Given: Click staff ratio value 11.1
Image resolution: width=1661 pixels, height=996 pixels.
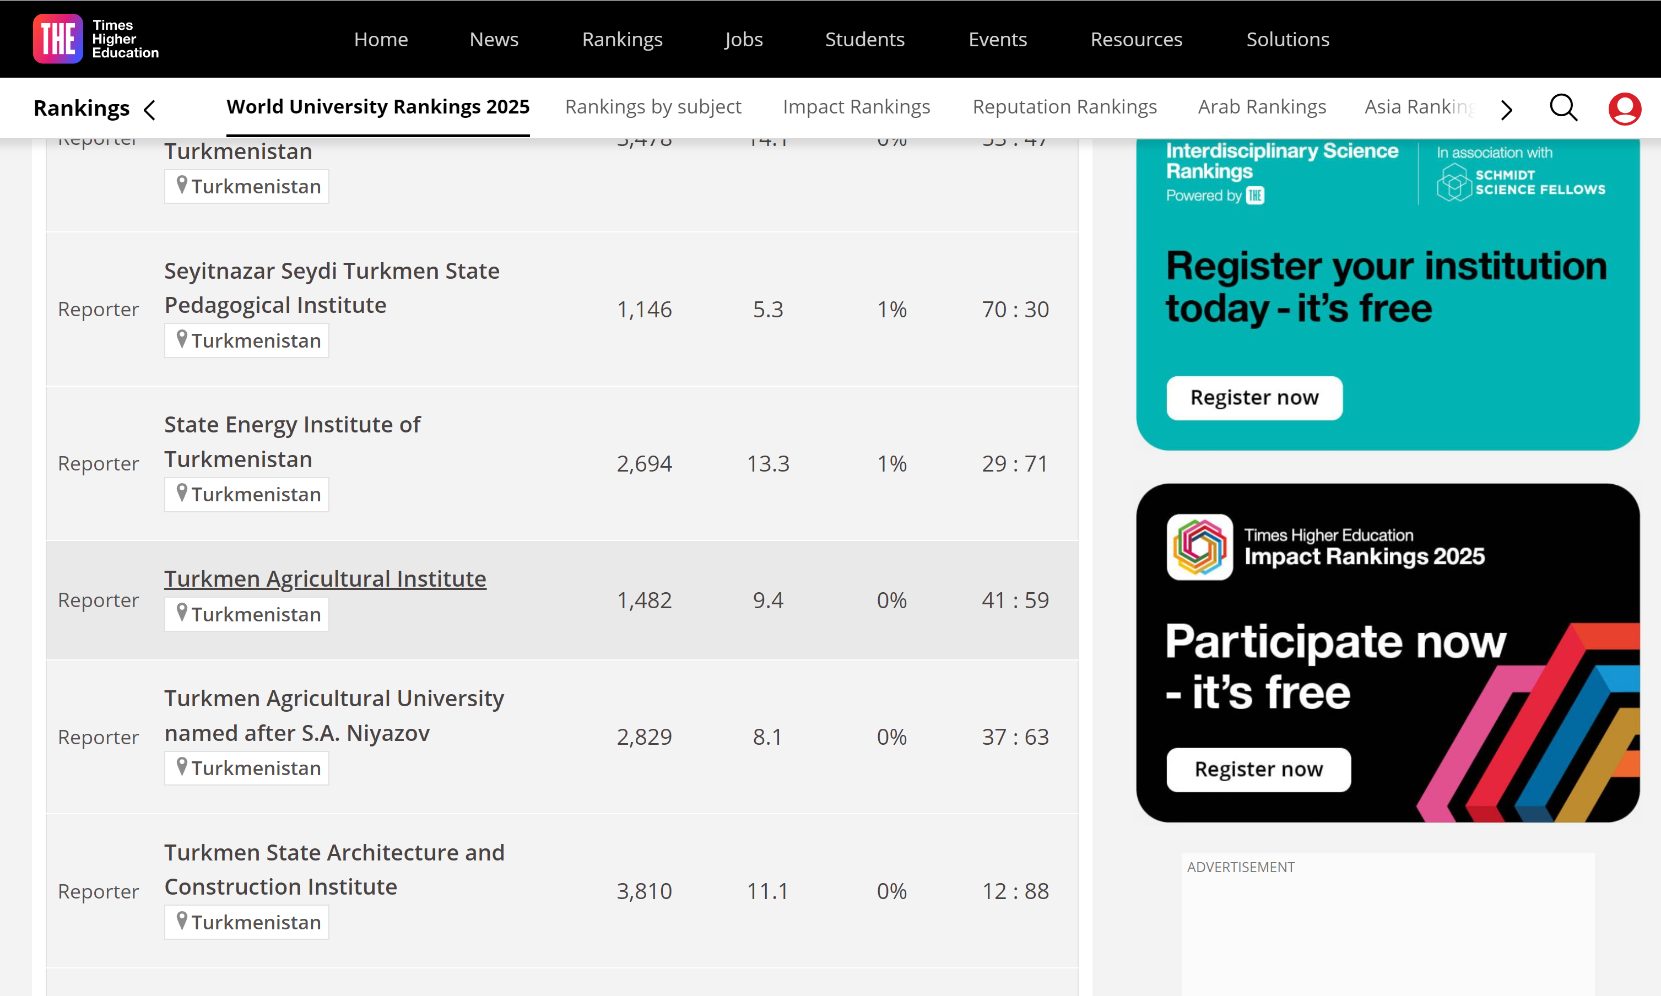Looking at the screenshot, I should [768, 891].
